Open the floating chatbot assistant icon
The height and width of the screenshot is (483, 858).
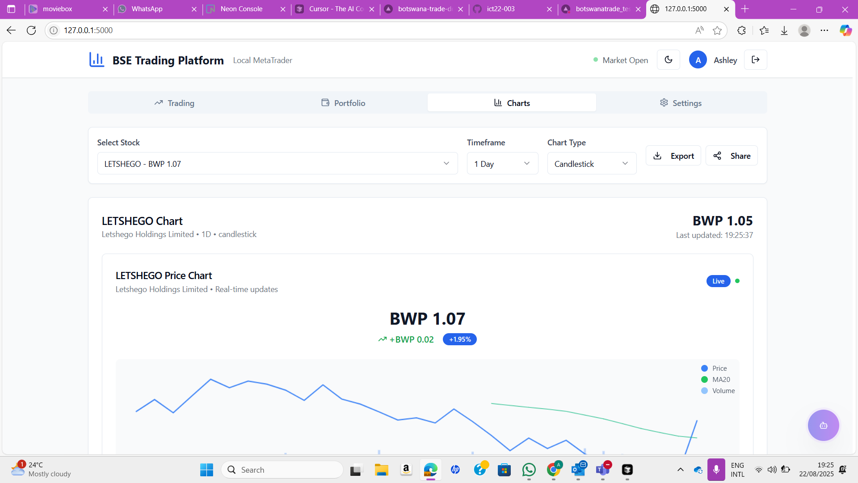[823, 425]
